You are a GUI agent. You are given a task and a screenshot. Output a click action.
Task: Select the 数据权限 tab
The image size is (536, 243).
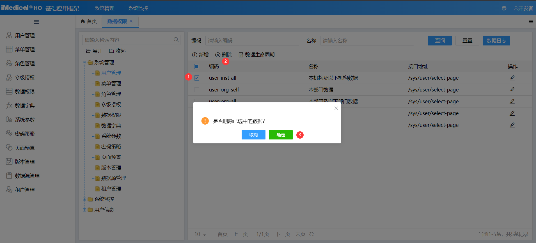click(117, 21)
